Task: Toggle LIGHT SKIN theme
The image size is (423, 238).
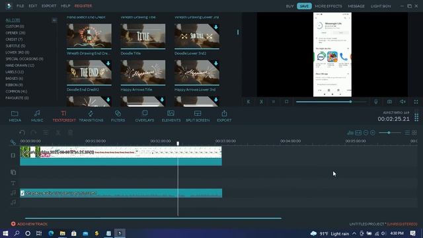Action: click(x=381, y=6)
